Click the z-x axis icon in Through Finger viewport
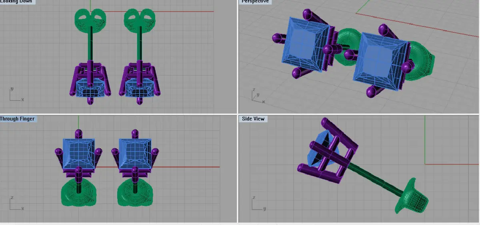480x225 pixels. (17, 203)
